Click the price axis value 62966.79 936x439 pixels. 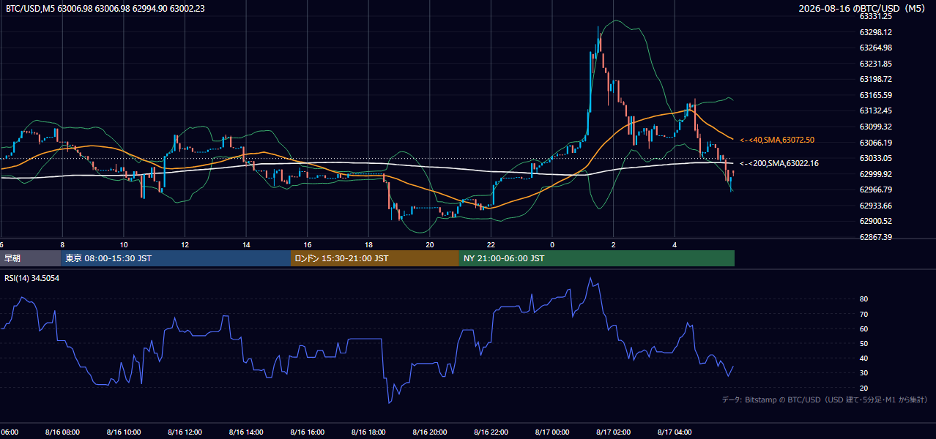pyautogui.click(x=875, y=190)
